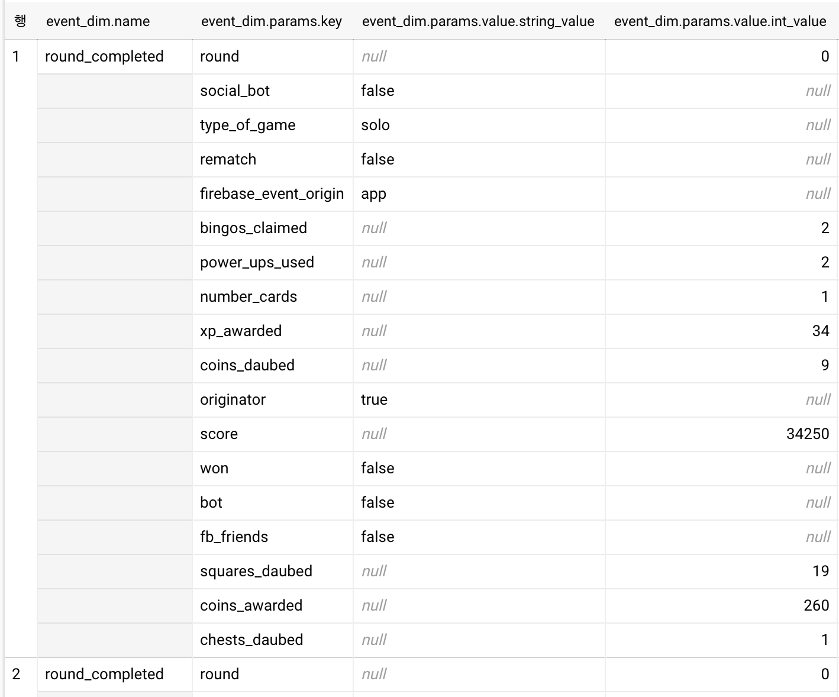The height and width of the screenshot is (697, 839).
Task: Select the solo string value cell
Action: (x=479, y=125)
